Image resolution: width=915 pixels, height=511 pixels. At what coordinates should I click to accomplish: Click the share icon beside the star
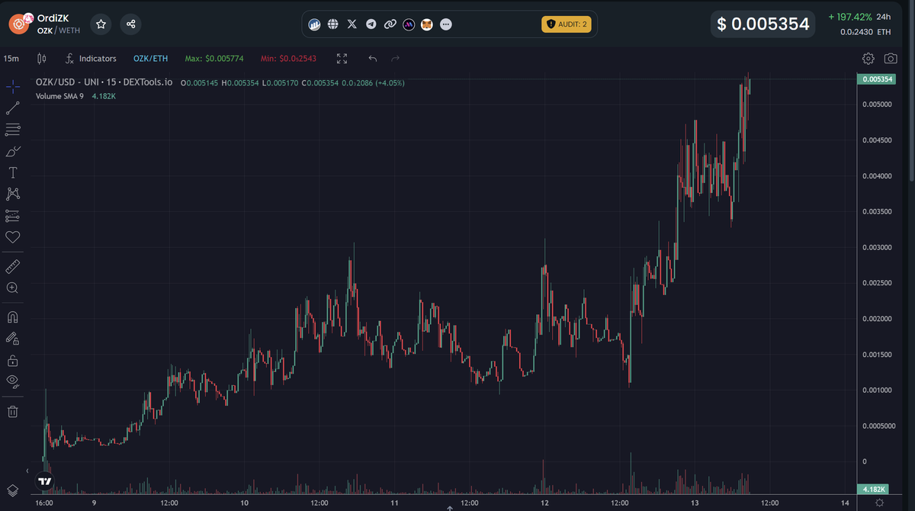coord(131,24)
